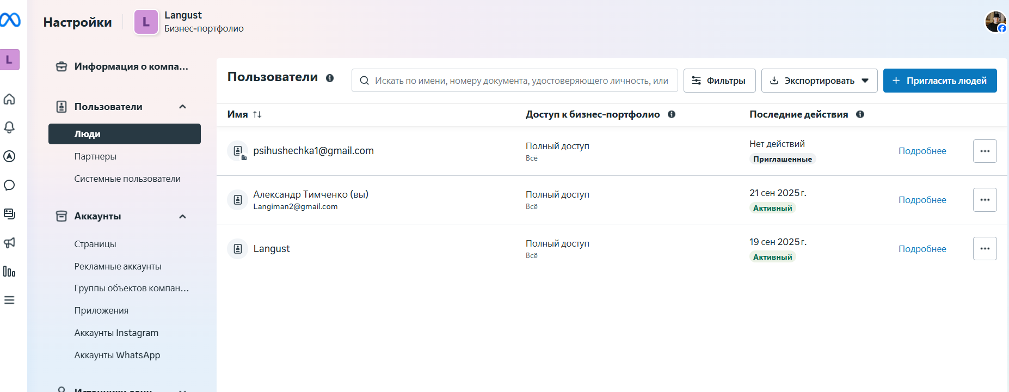Click the psihushechka1@gmail.com name
The height and width of the screenshot is (392, 1009).
tap(313, 151)
